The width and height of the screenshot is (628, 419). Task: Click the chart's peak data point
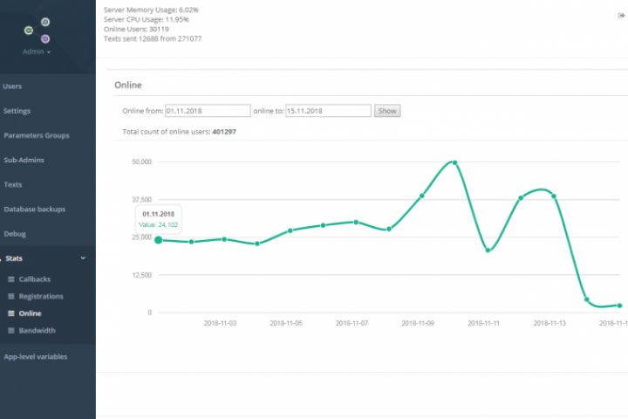[454, 162]
